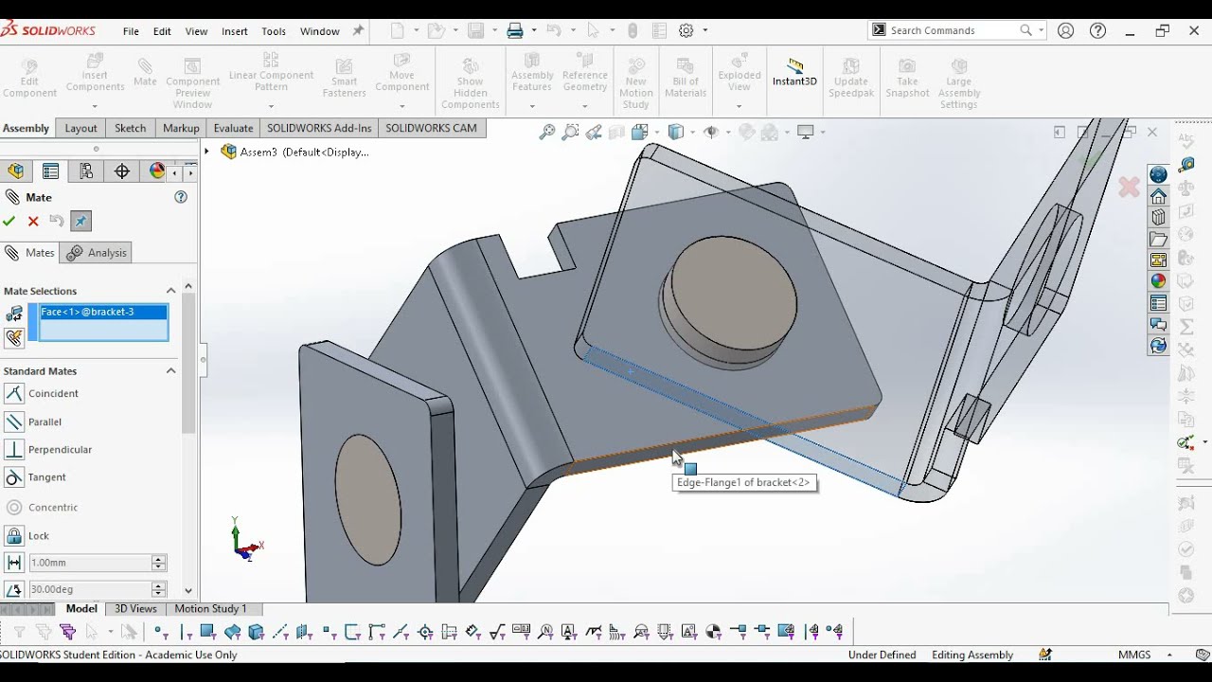Open the Tools menu
1212x682 pixels.
pyautogui.click(x=274, y=31)
